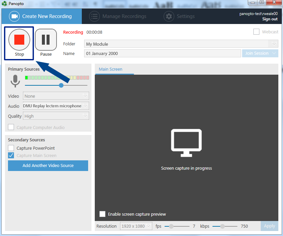Click the microphone icon in Primary Sources
Viewport: 283px width, 236px height.
[15, 81]
